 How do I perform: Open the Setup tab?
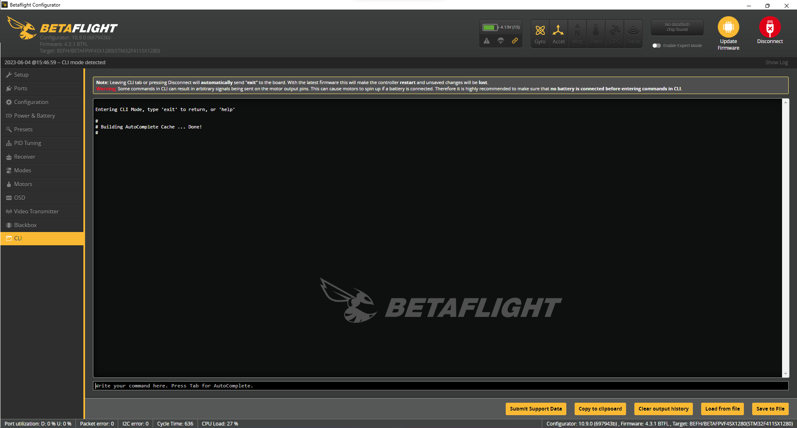tap(42, 75)
